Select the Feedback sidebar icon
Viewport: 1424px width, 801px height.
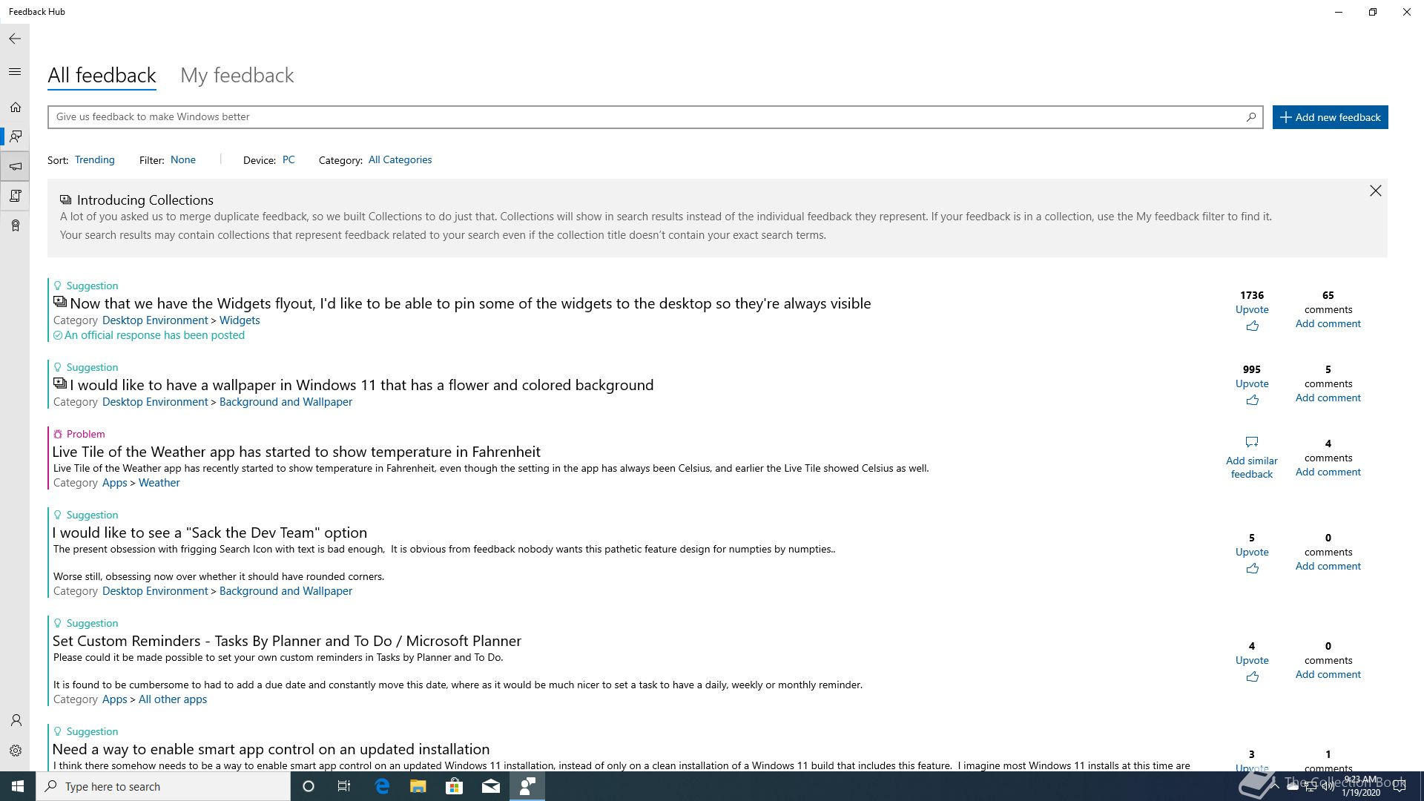point(15,136)
